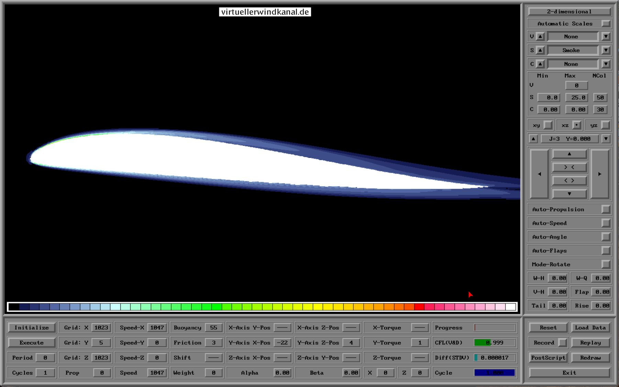Image resolution: width=619 pixels, height=387 pixels.
Task: Click the Speed-X value field
Action: pos(157,327)
